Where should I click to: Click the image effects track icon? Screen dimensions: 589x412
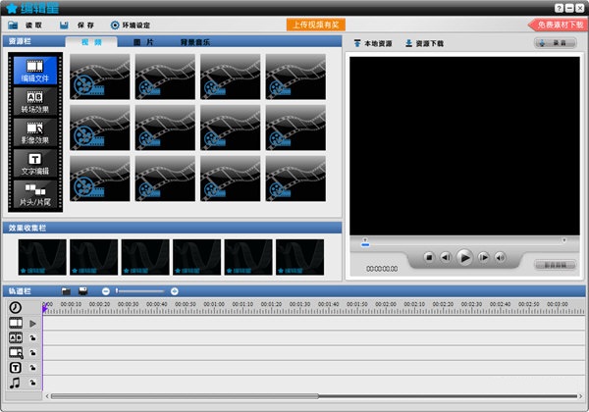click(x=16, y=353)
